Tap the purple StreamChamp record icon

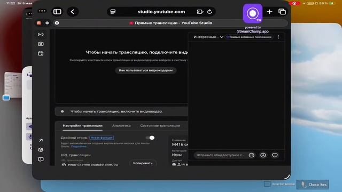coord(253,13)
